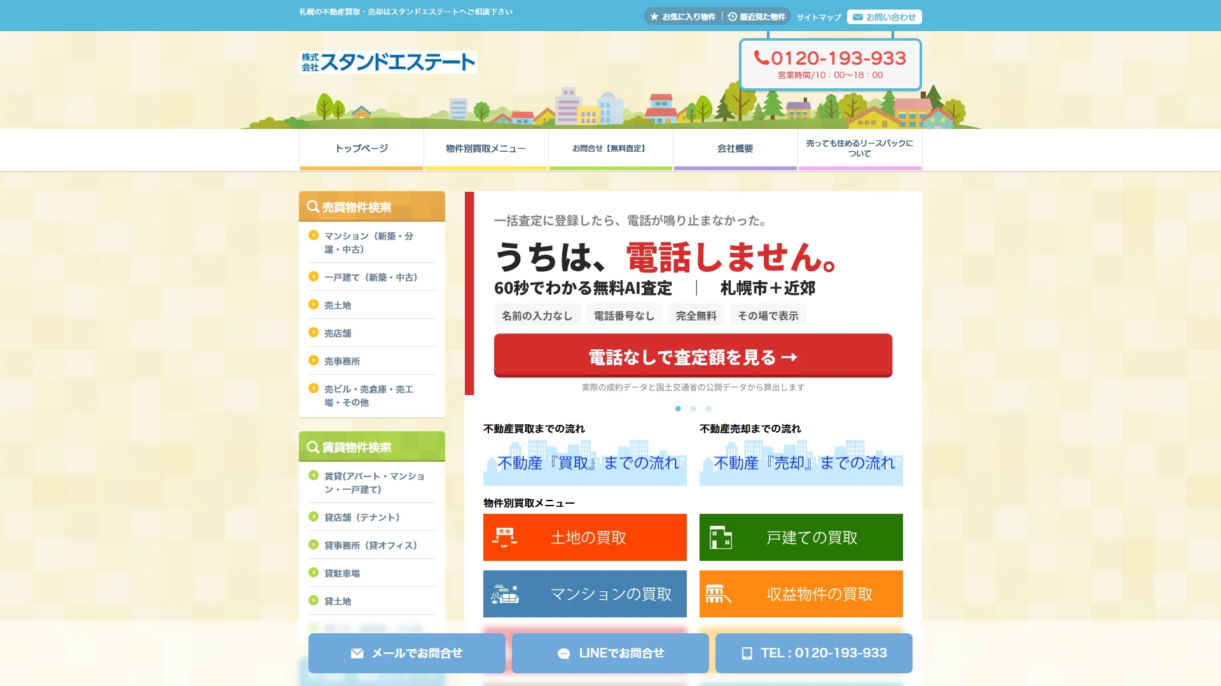Viewport: 1221px width, 686px height.
Task: Open the リースバックについて navigation tab
Action: pos(860,149)
